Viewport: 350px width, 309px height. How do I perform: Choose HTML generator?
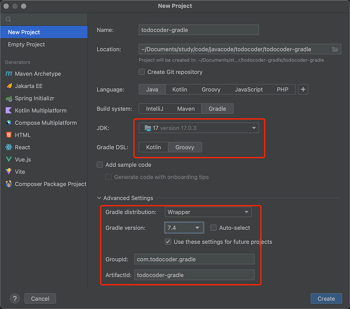tap(44, 135)
